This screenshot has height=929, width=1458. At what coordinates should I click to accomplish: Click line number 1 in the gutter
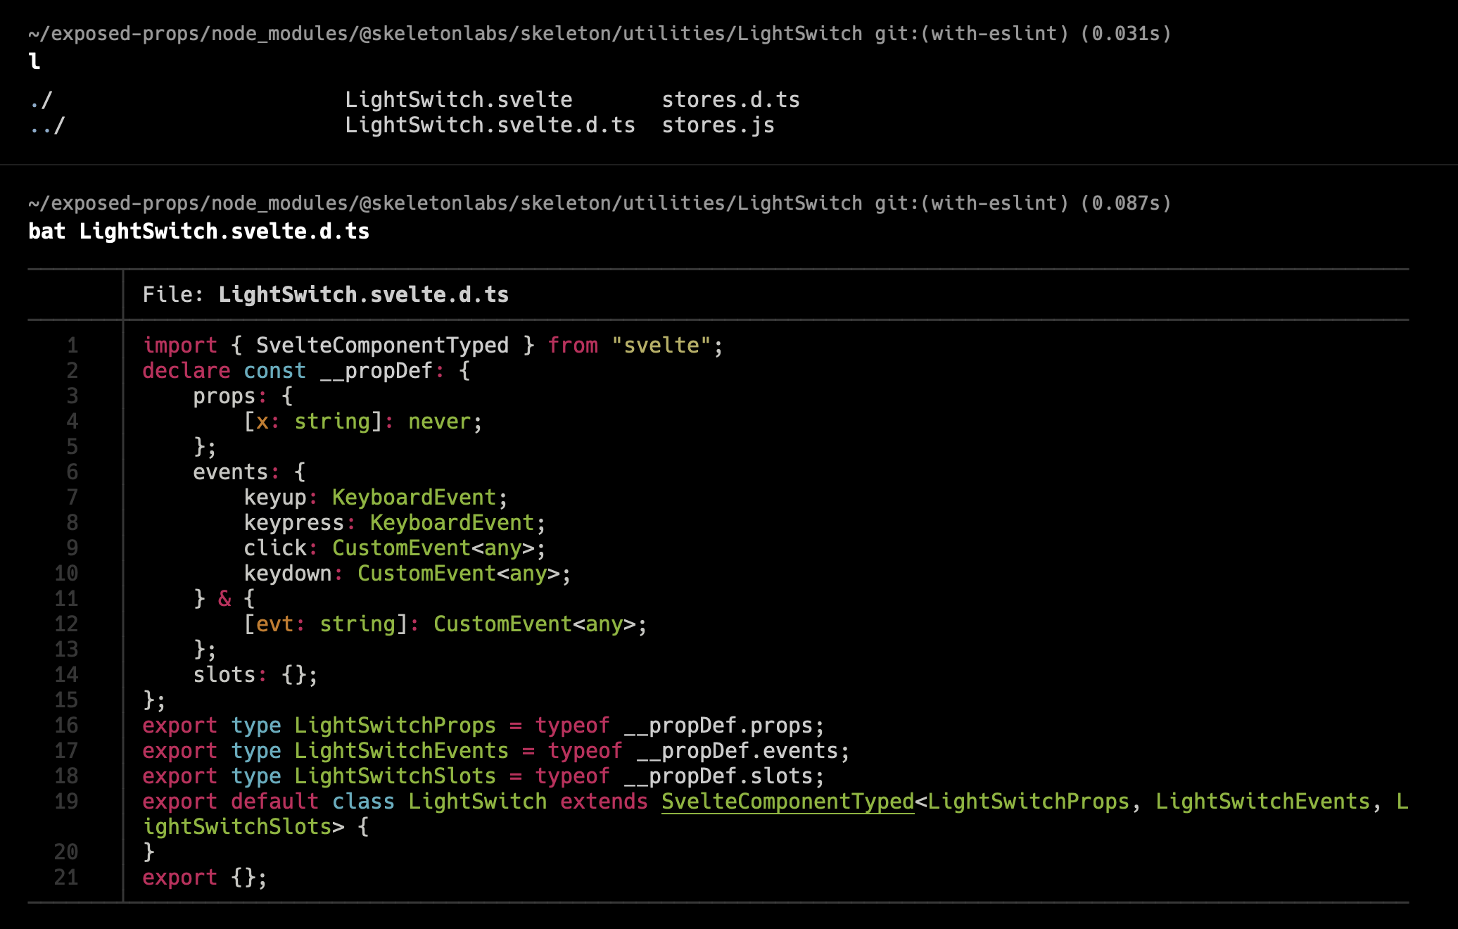point(71,345)
